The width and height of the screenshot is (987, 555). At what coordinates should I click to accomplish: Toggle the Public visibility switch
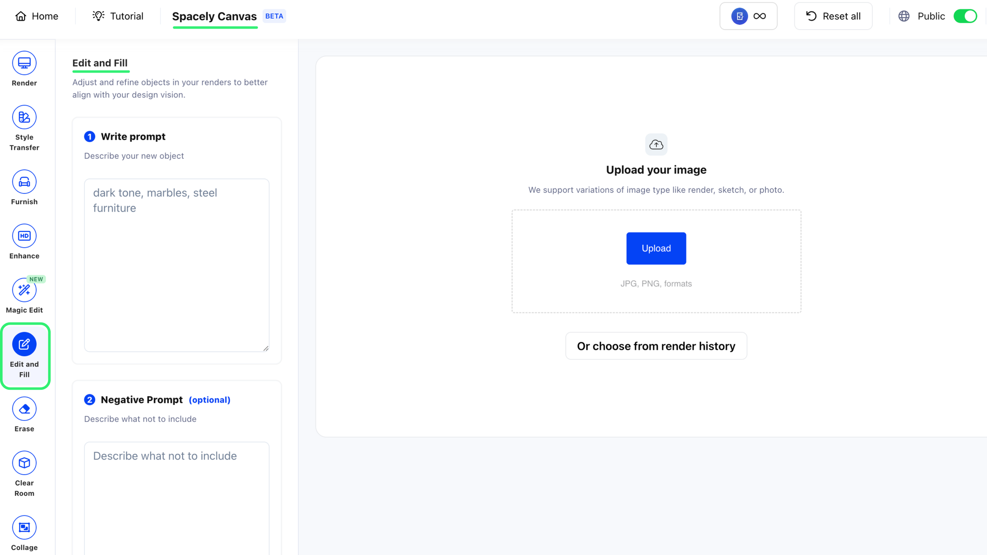click(x=965, y=16)
